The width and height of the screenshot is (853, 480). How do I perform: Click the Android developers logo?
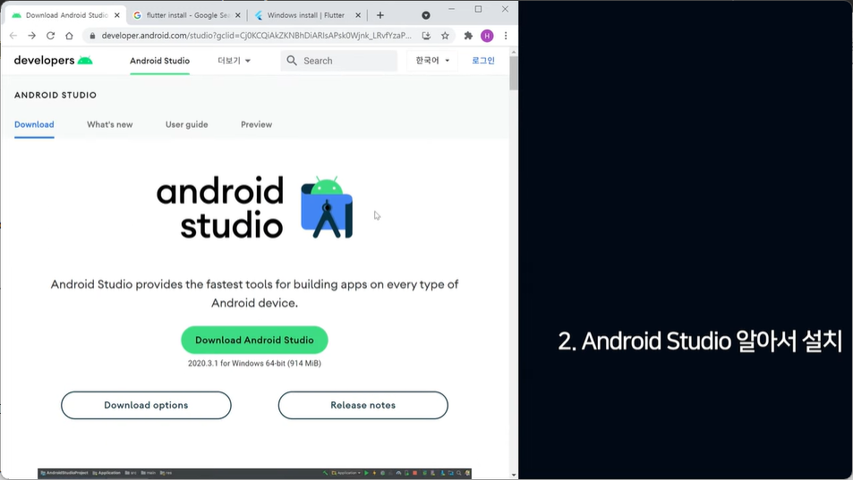(54, 60)
